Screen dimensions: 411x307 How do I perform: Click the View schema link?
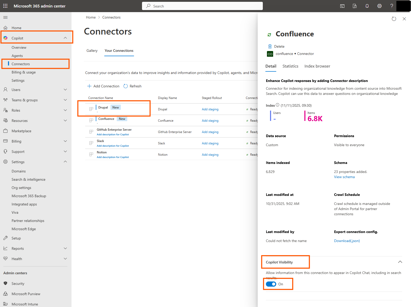[x=344, y=177]
